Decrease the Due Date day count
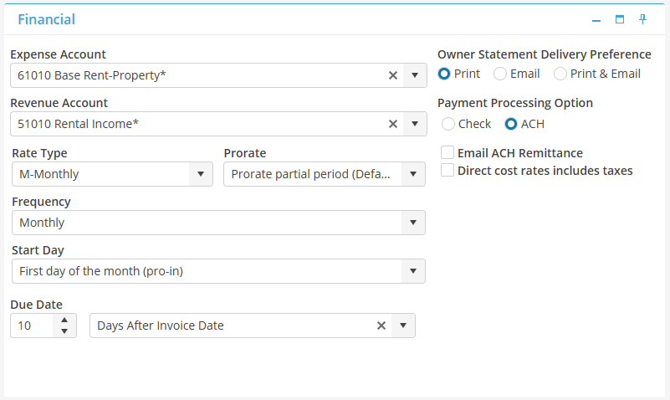670x400 pixels. coord(64,331)
